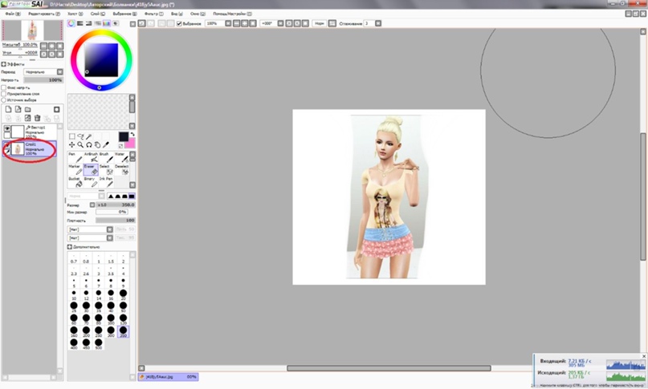
Task: Select the Marker tool
Action: click(x=74, y=169)
